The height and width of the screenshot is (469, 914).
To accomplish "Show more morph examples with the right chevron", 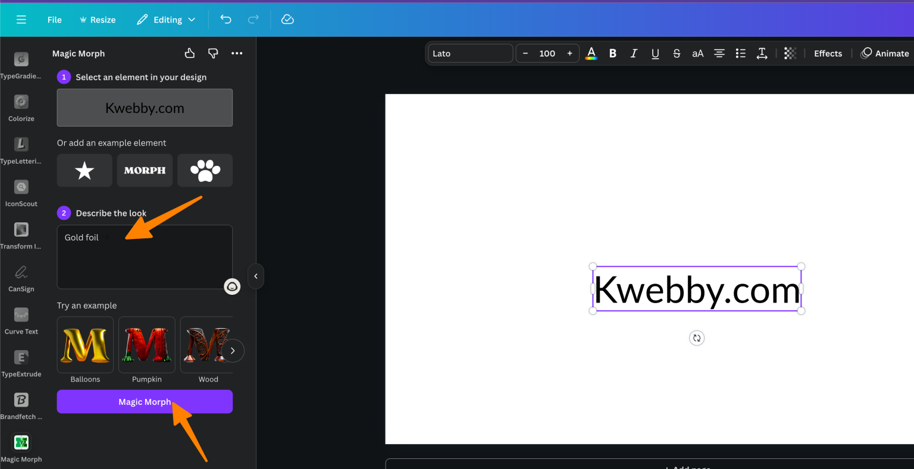I will [x=233, y=350].
